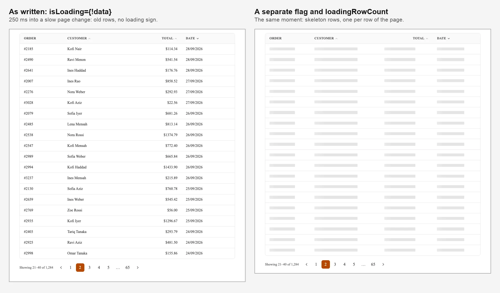
Task: Open page 5 in right table pagination
Action: point(354,264)
